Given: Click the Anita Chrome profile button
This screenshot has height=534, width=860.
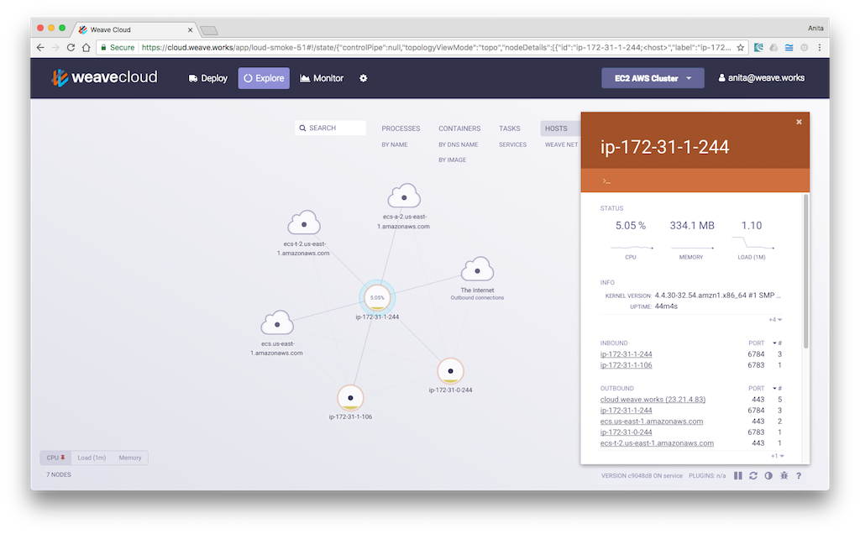Looking at the screenshot, I should click(x=815, y=29).
